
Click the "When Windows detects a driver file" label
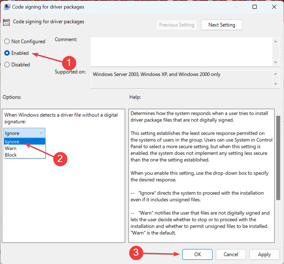[61, 118]
